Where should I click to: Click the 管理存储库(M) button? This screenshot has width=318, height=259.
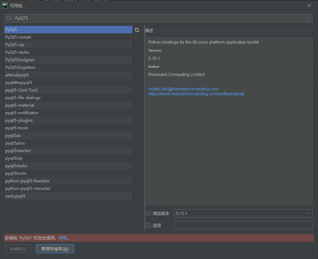click(55, 248)
